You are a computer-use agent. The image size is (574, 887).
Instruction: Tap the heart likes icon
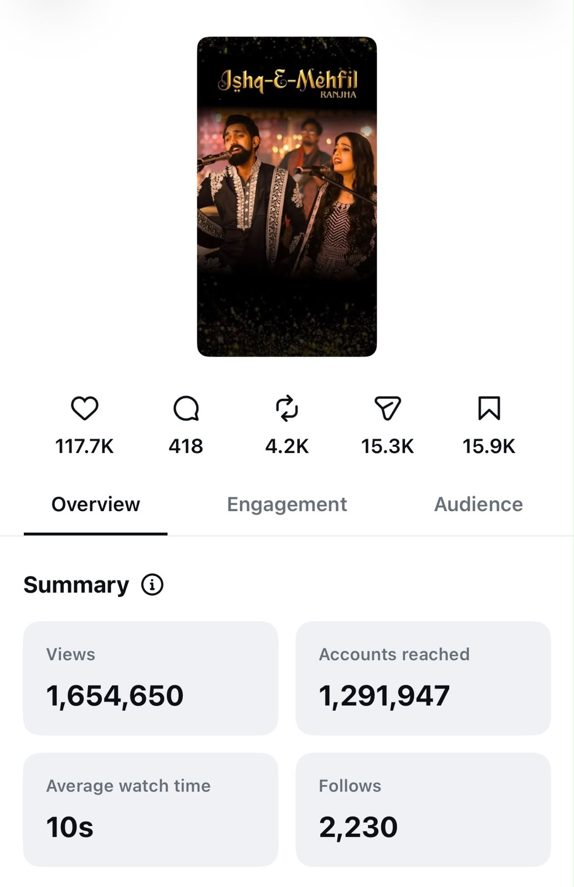tap(85, 409)
